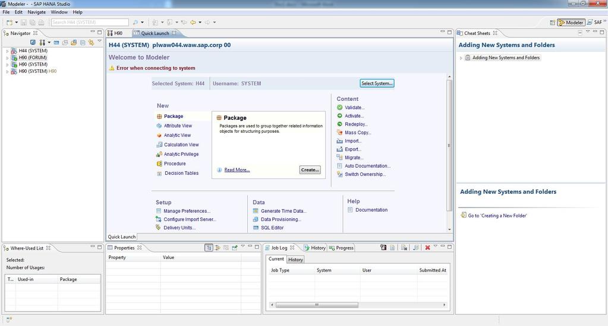Click the Select System... button
The width and height of the screenshot is (608, 326).
(377, 83)
